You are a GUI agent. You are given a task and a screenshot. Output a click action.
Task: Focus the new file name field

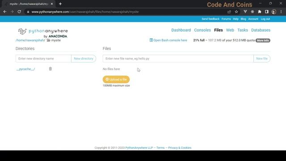coord(178,59)
